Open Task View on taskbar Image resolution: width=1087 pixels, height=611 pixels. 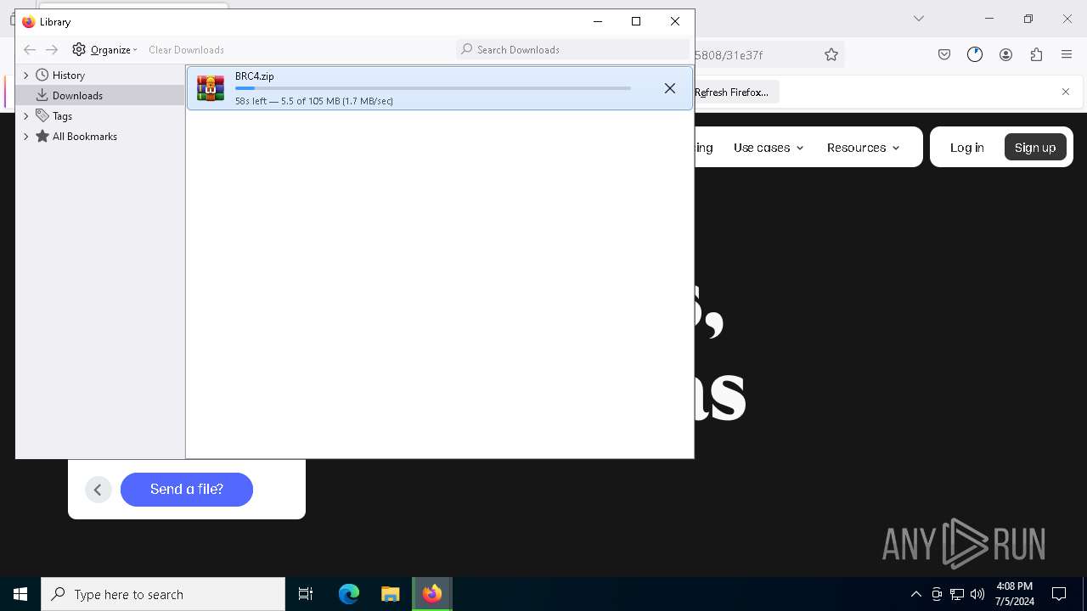coord(306,594)
